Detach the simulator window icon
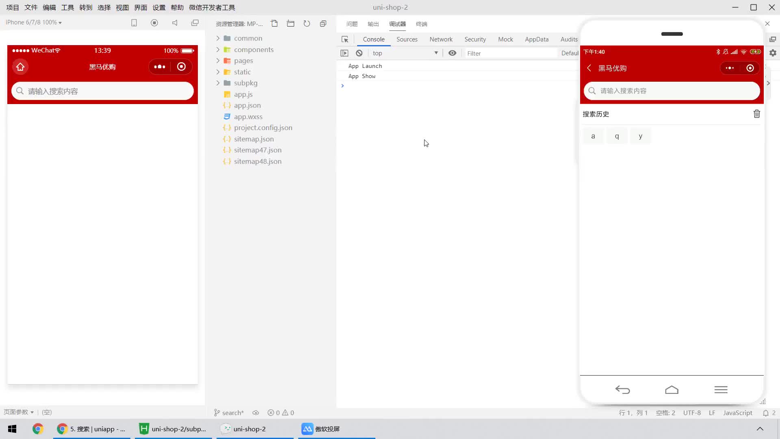Screen dimensions: 780x439 point(195,23)
